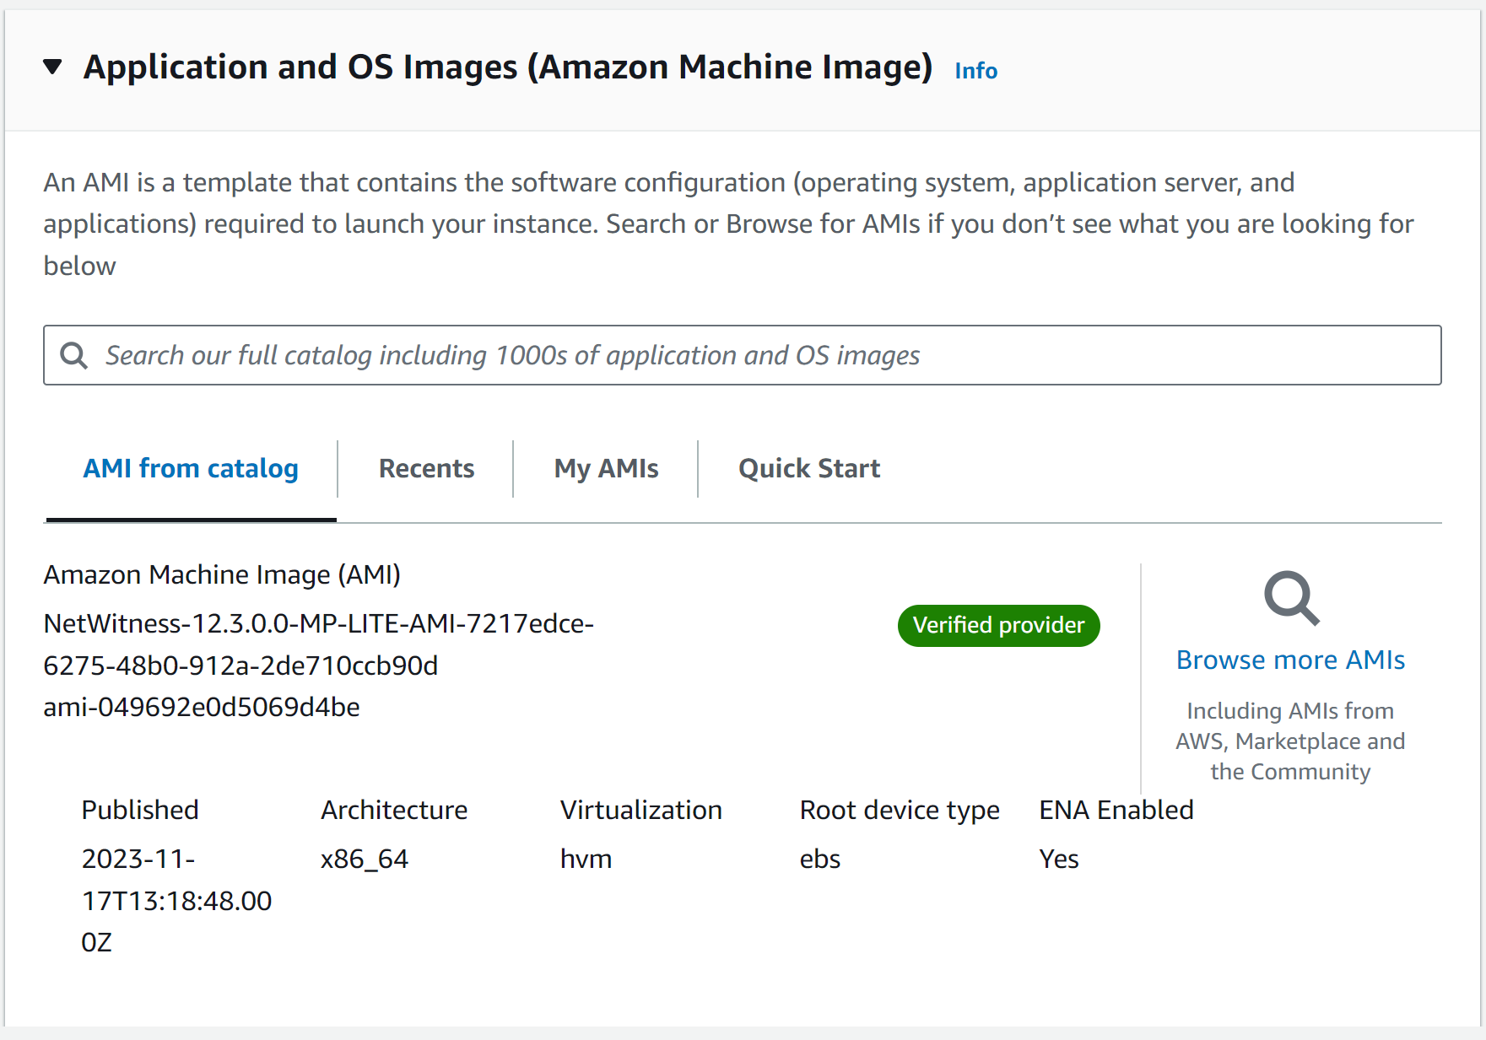This screenshot has height=1040, width=1486.
Task: Click the ebs root device type value
Action: coord(819,859)
